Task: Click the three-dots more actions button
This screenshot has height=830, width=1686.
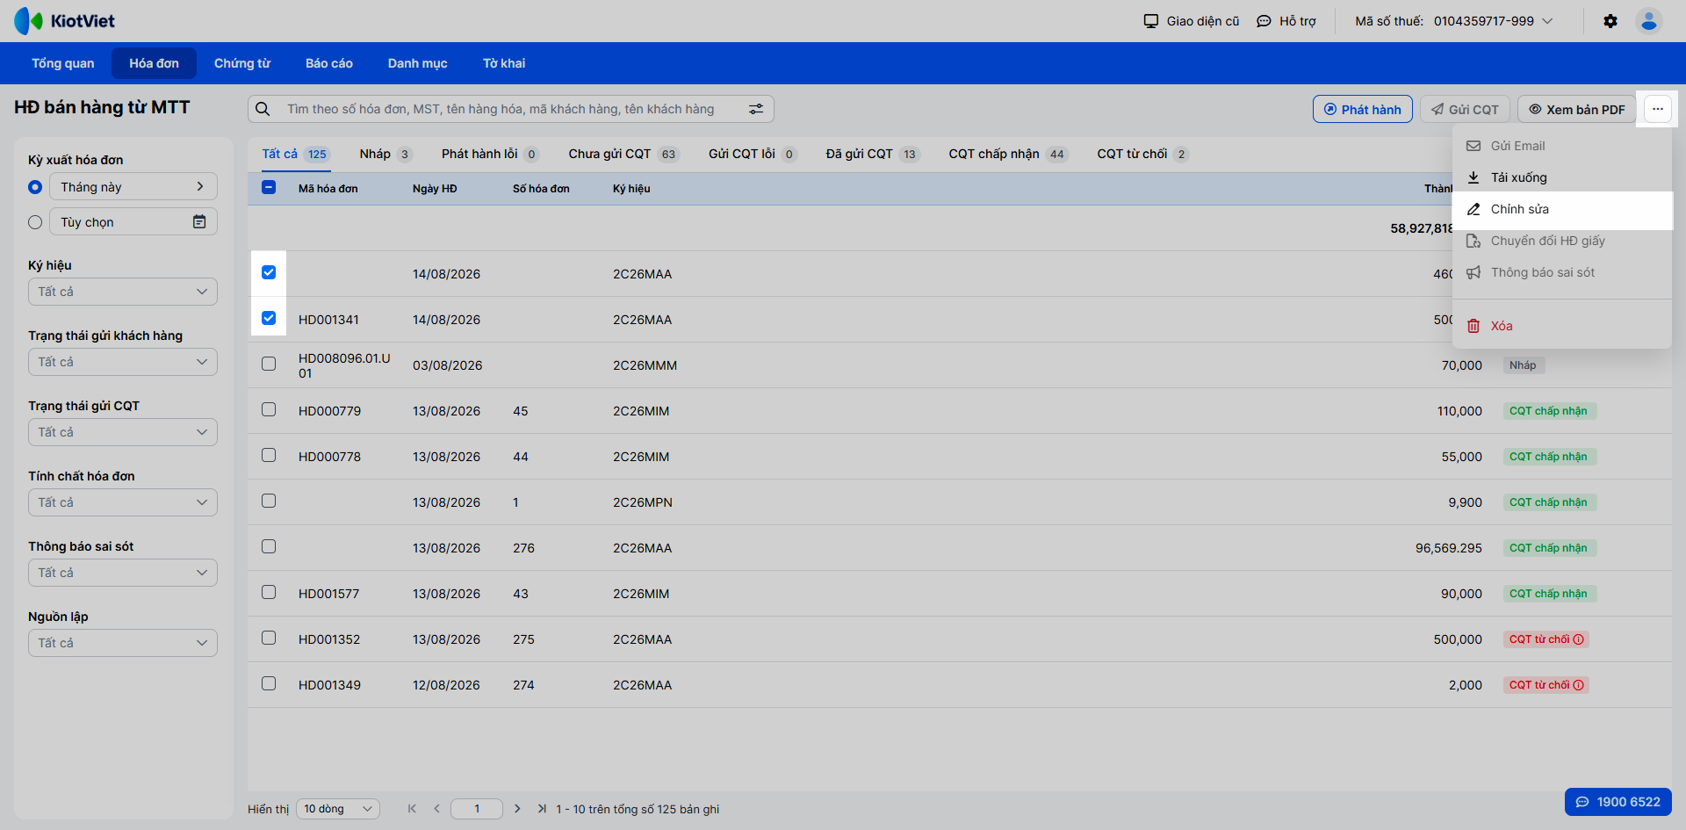Action: pyautogui.click(x=1657, y=109)
